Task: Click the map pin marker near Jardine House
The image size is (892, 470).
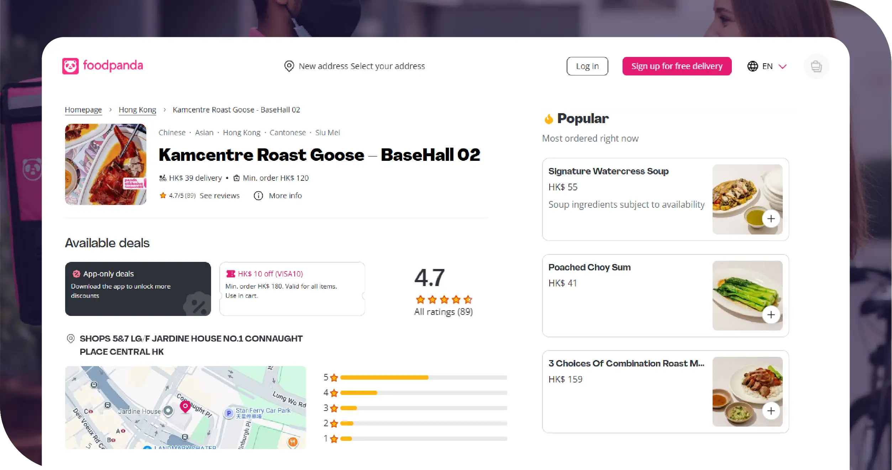Action: tap(185, 406)
